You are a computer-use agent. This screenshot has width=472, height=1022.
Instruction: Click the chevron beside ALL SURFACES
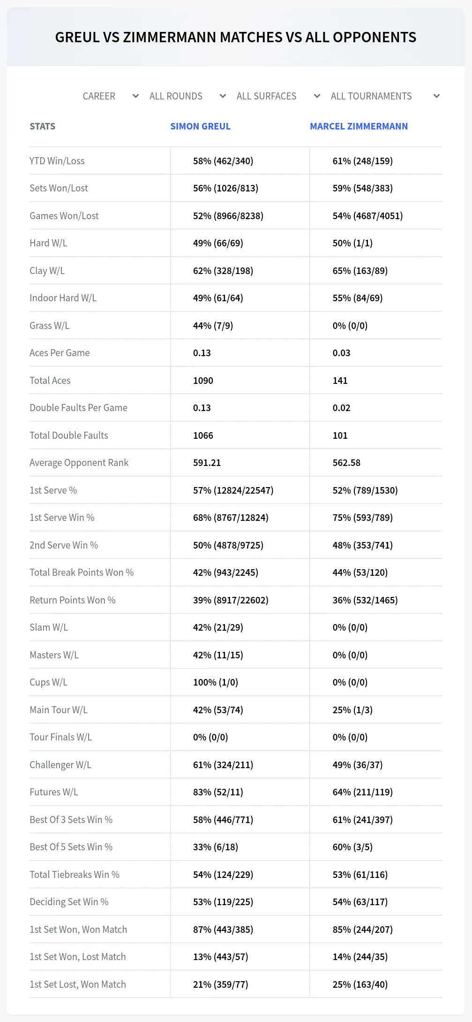pos(317,96)
